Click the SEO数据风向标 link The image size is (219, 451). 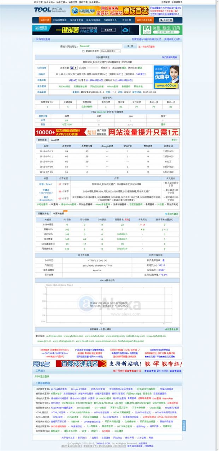click(x=170, y=57)
